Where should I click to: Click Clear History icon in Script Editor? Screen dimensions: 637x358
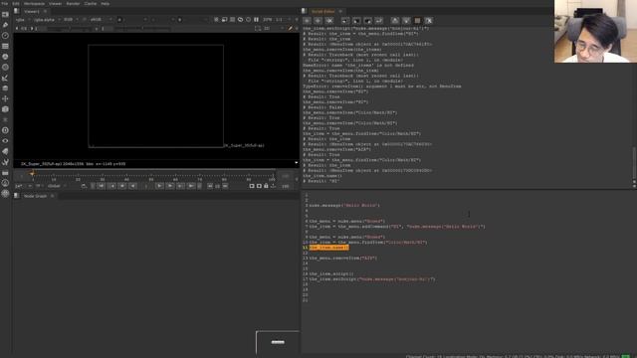click(329, 20)
